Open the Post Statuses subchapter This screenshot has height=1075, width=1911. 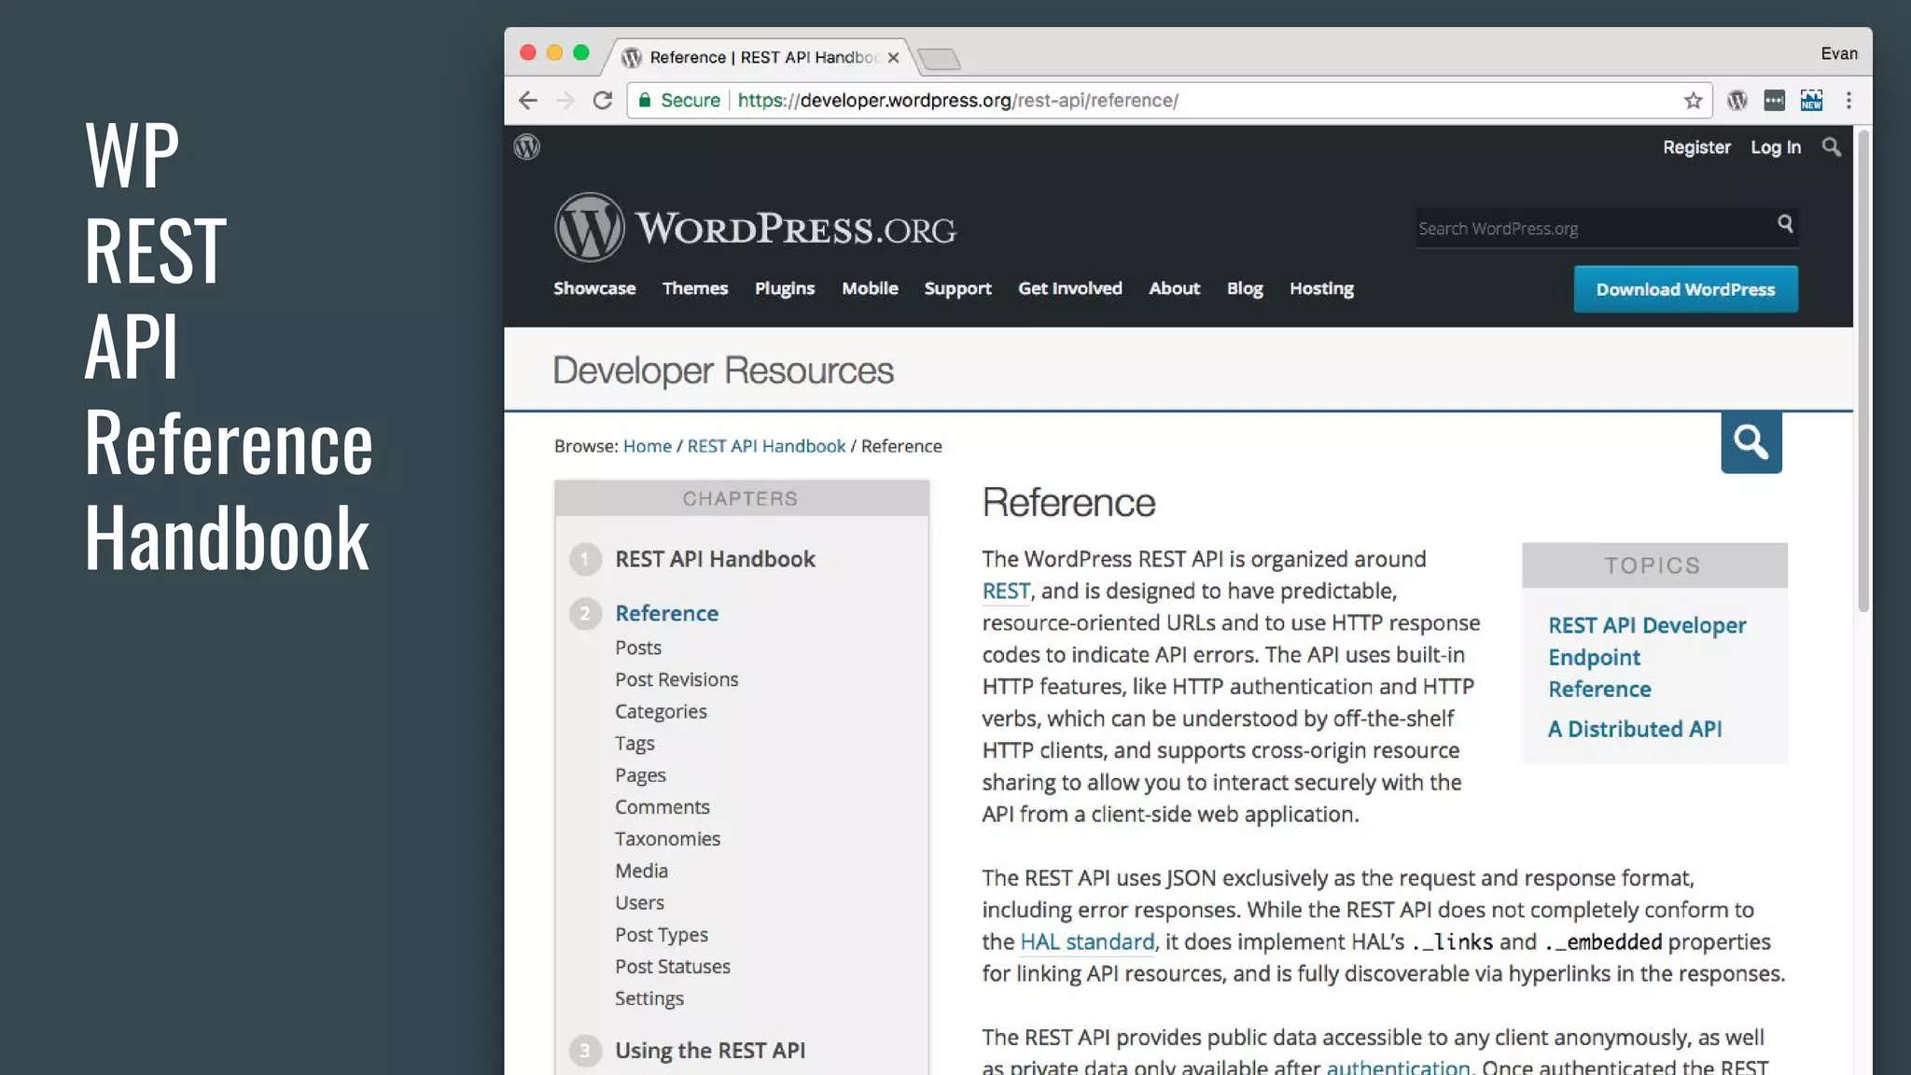(673, 966)
